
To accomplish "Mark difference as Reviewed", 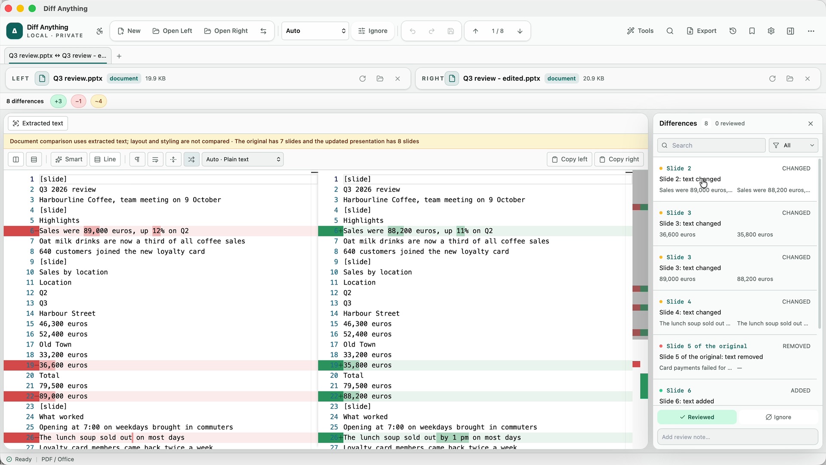I will click(x=697, y=417).
